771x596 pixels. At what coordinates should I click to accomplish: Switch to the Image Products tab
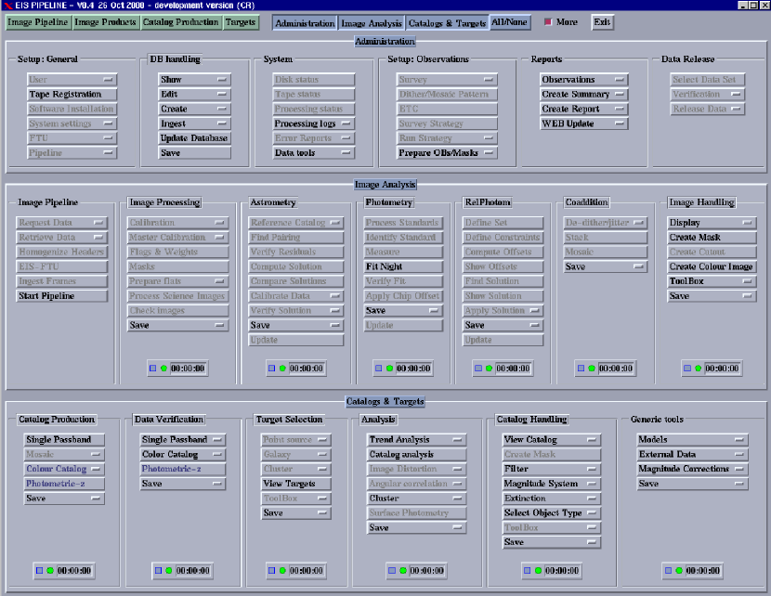(105, 21)
